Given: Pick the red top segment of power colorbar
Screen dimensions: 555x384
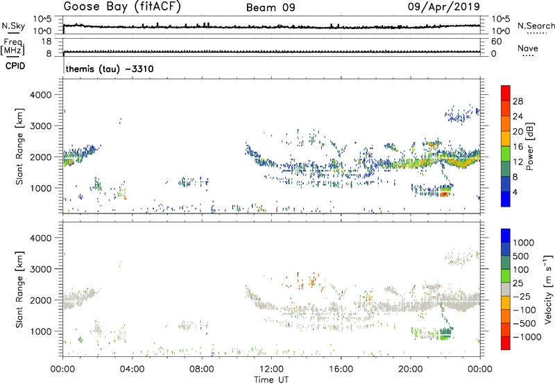Looking at the screenshot, I should 506,93.
